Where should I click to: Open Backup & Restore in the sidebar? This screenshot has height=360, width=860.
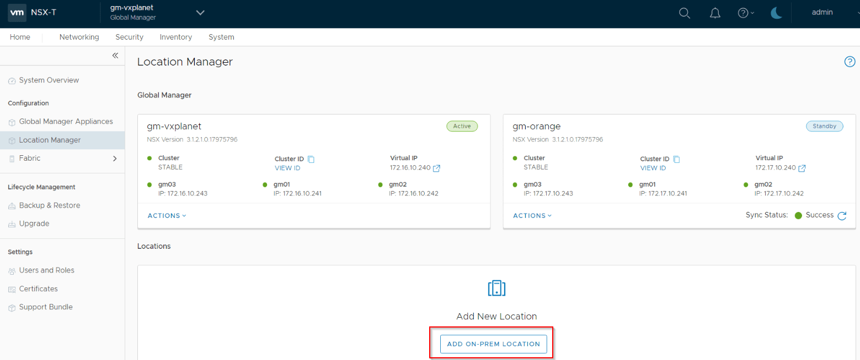click(x=50, y=205)
